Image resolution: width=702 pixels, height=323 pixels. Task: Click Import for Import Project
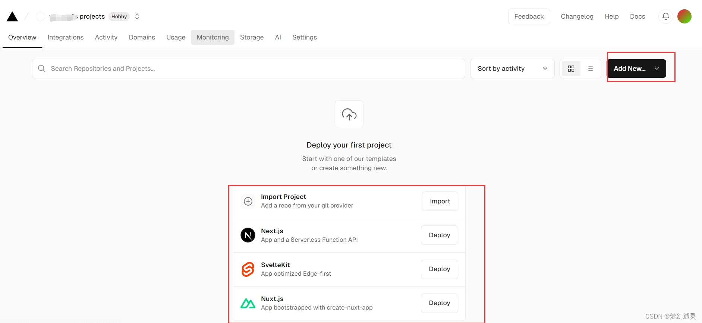(440, 201)
